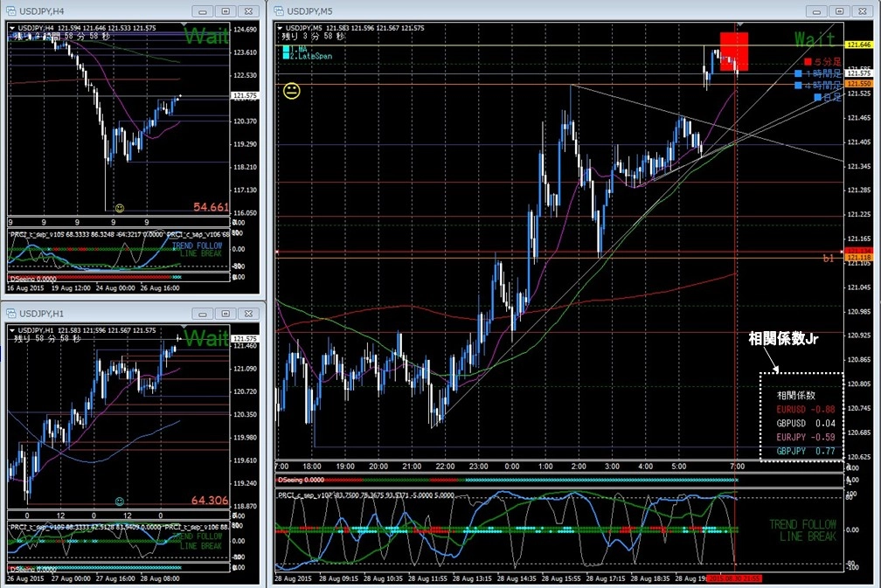The image size is (881, 588).
Task: Click the cyan square next to 1.MA
Action: pos(286,50)
